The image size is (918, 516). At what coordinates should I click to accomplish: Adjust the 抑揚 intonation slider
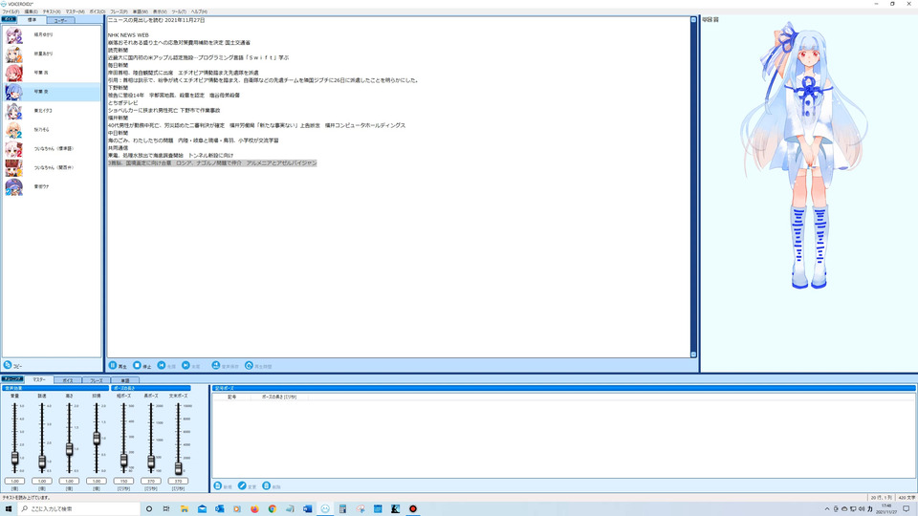click(x=97, y=438)
